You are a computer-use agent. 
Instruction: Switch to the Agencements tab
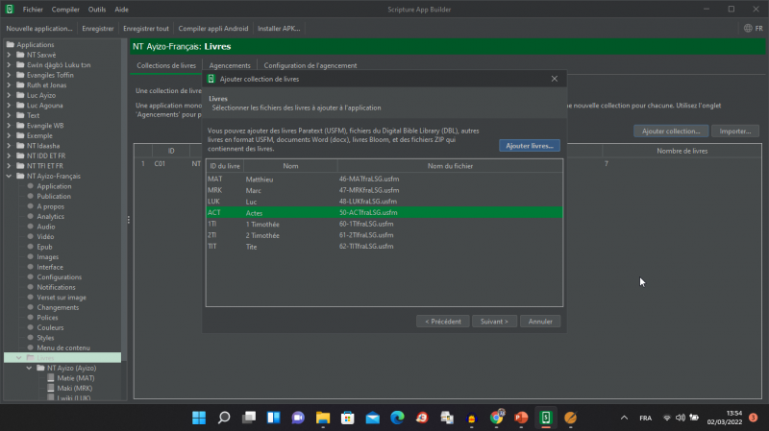pyautogui.click(x=230, y=65)
